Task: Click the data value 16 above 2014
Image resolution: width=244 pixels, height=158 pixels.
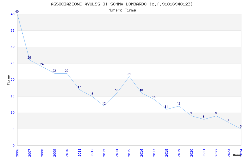Action: [x=117, y=90]
